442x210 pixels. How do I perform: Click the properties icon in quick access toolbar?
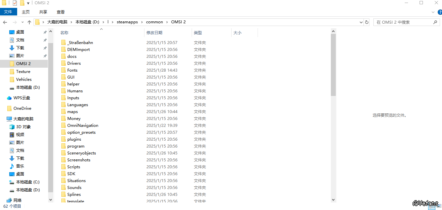(x=15, y=3)
